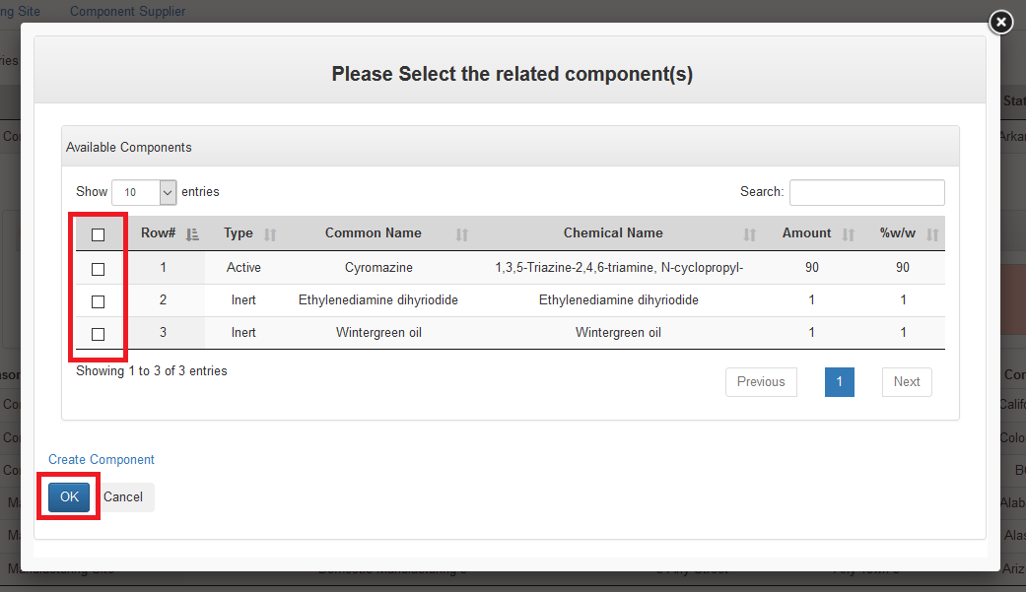Sort by Chemical Name column arrows
This screenshot has height=592, width=1026.
tap(750, 234)
